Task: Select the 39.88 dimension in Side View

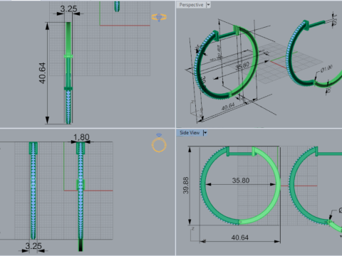Action: click(x=186, y=185)
